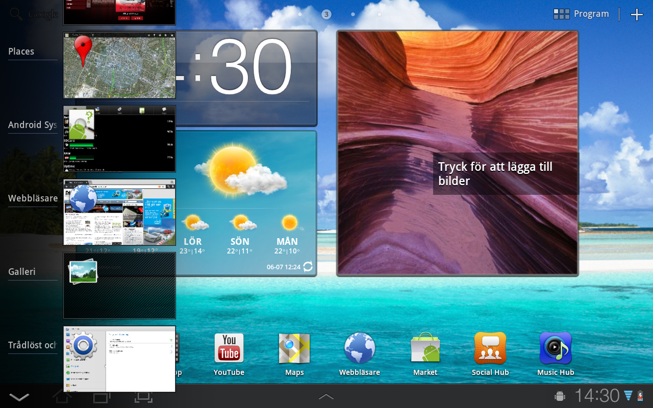Launch Social Hub app

point(490,349)
